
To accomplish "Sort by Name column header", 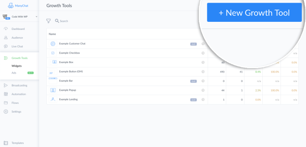I will point(52,34).
